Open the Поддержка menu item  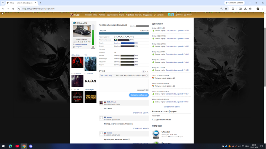(148, 15)
